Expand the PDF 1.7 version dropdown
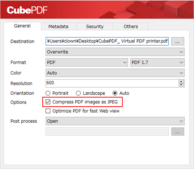This screenshot has height=169, width=194. tap(157, 62)
